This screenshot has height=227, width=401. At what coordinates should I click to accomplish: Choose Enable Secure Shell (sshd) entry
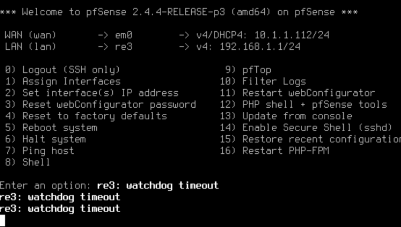point(306,128)
